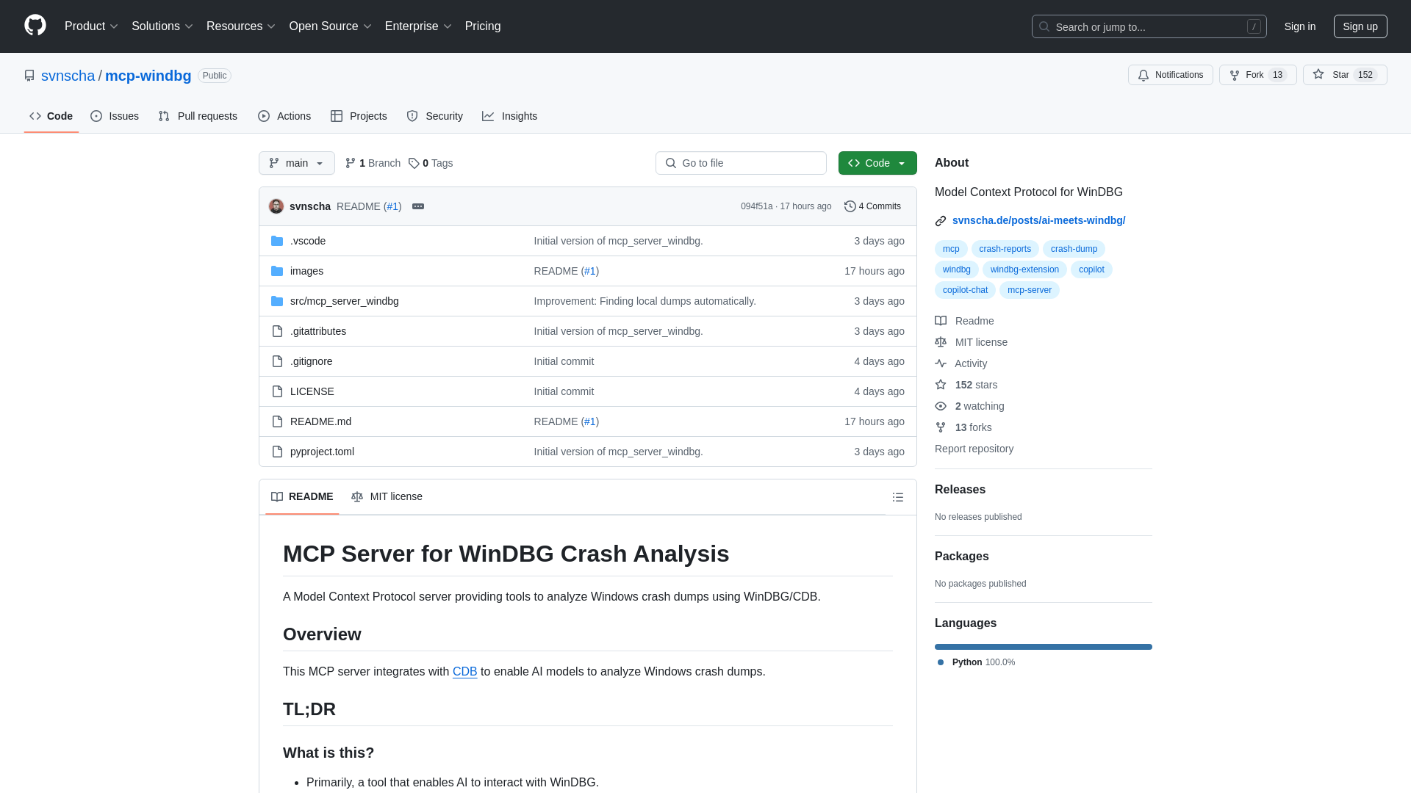Click the branch icon beside 1 Branch
This screenshot has height=793, width=1411.
coord(351,163)
